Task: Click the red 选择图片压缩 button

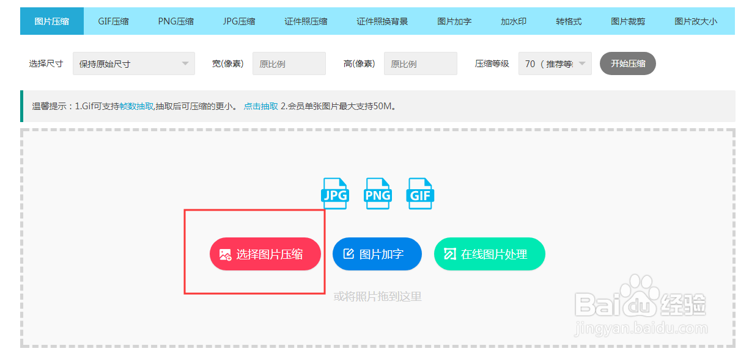Action: tap(265, 254)
